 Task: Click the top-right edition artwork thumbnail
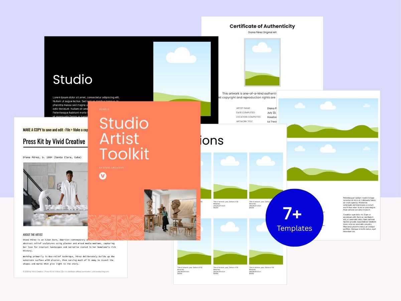pos(266,176)
